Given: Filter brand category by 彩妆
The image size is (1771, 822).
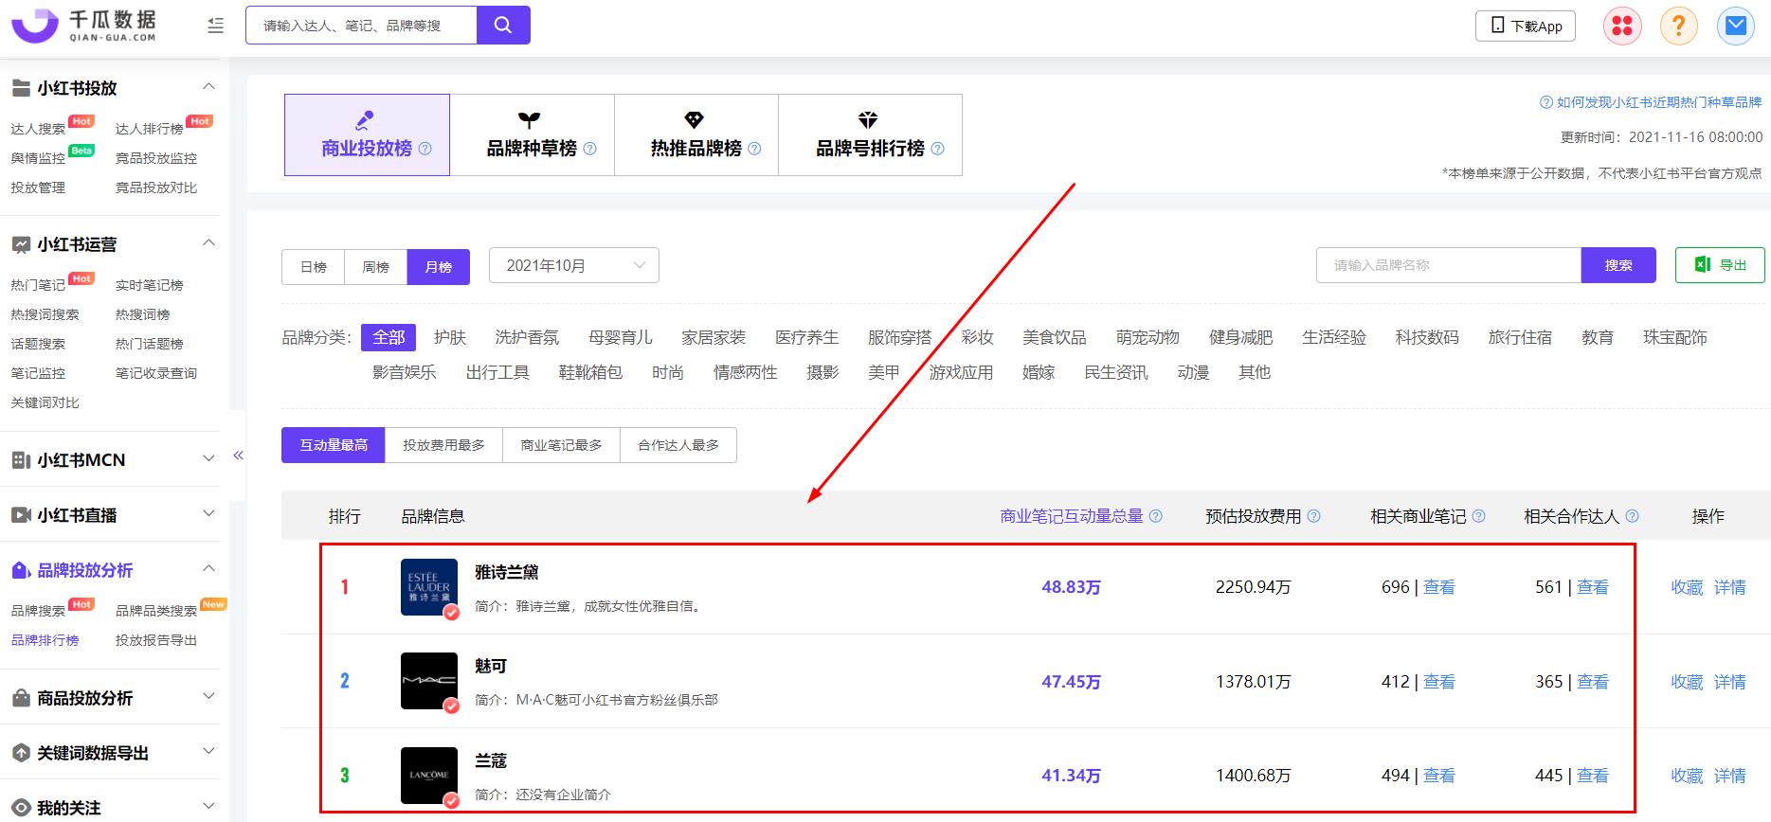Looking at the screenshot, I should (977, 337).
